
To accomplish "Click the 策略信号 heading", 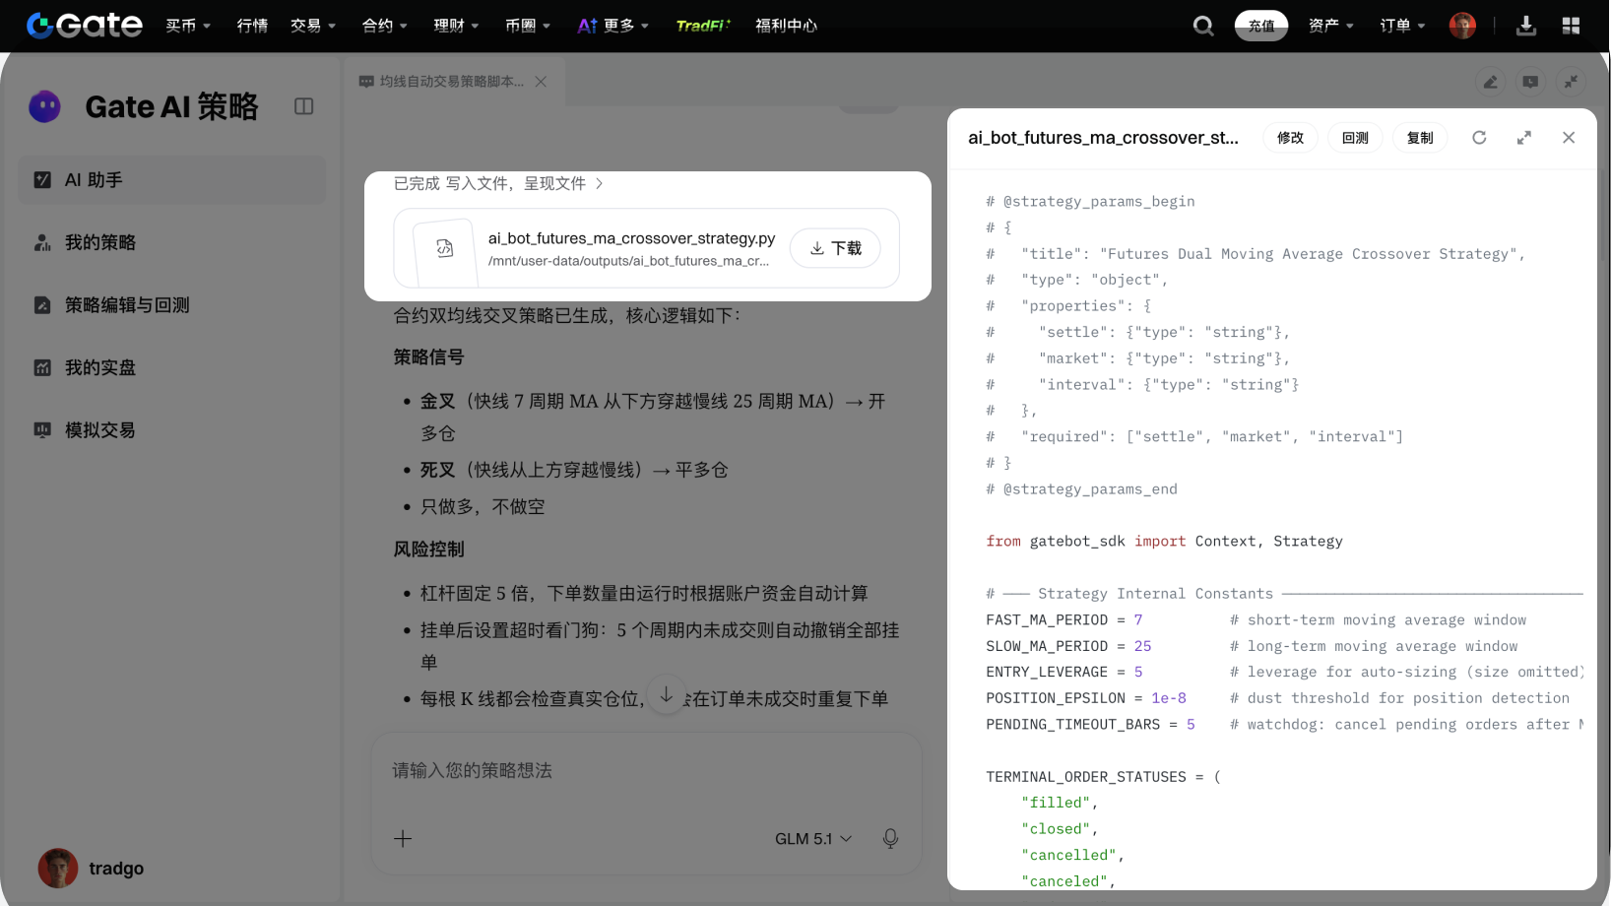I will coord(429,357).
